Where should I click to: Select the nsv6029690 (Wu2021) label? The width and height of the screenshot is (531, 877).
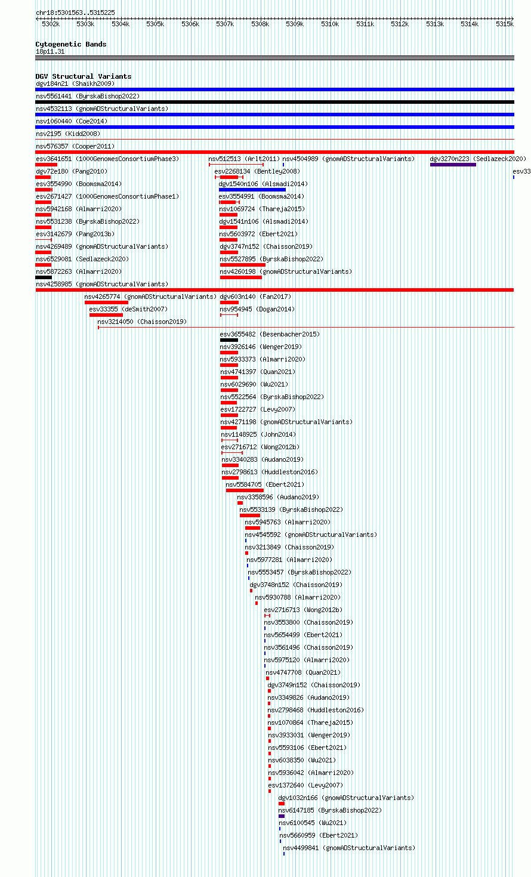(x=254, y=384)
